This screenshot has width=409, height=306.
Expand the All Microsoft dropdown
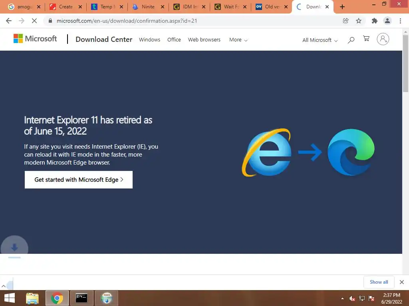point(320,40)
